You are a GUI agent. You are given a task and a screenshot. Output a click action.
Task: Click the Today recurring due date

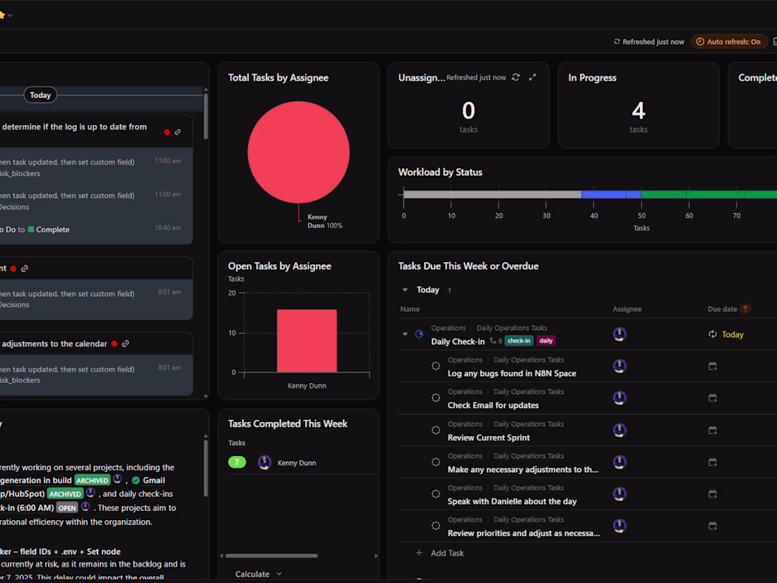click(726, 335)
